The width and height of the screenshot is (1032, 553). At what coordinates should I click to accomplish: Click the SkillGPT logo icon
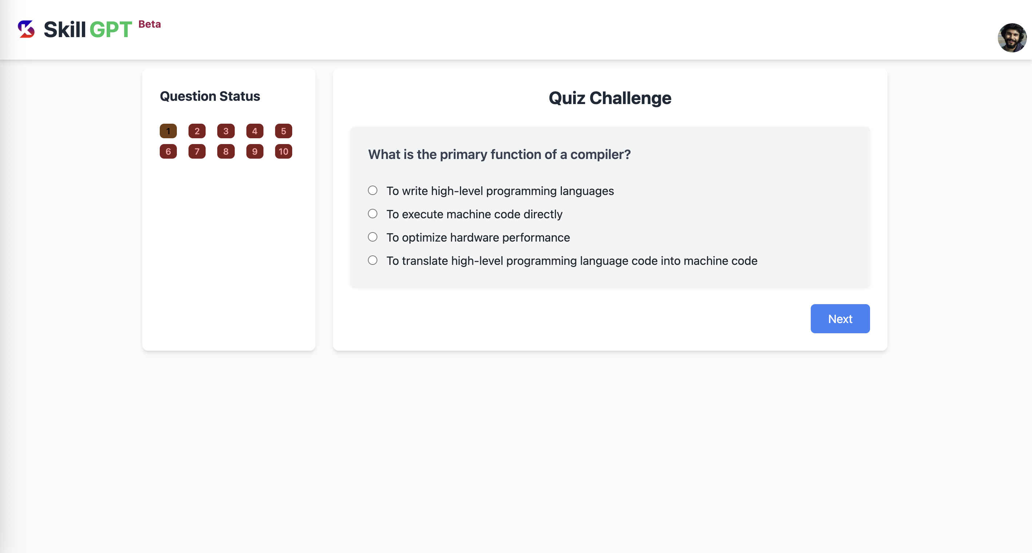27,29
